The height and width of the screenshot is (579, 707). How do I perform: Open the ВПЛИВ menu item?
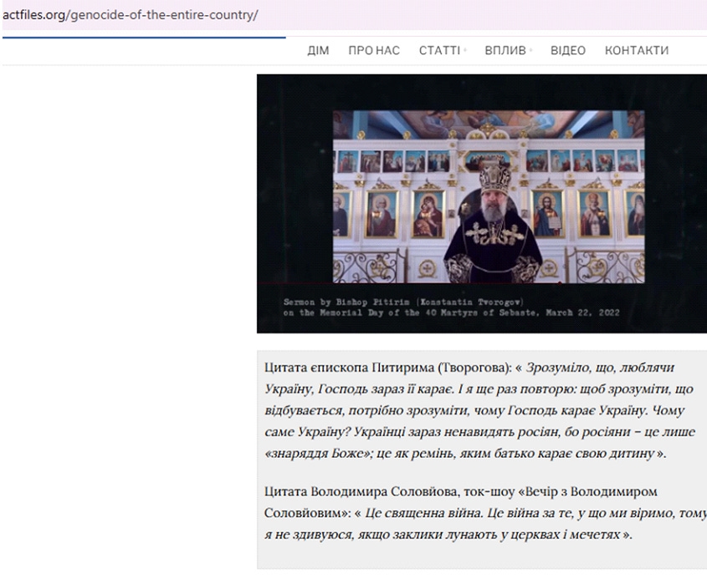505,51
